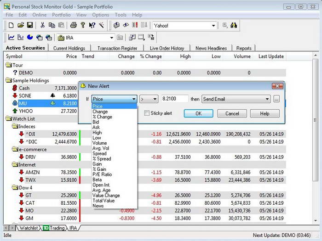Click the context help arrow icon

(x=92, y=25)
